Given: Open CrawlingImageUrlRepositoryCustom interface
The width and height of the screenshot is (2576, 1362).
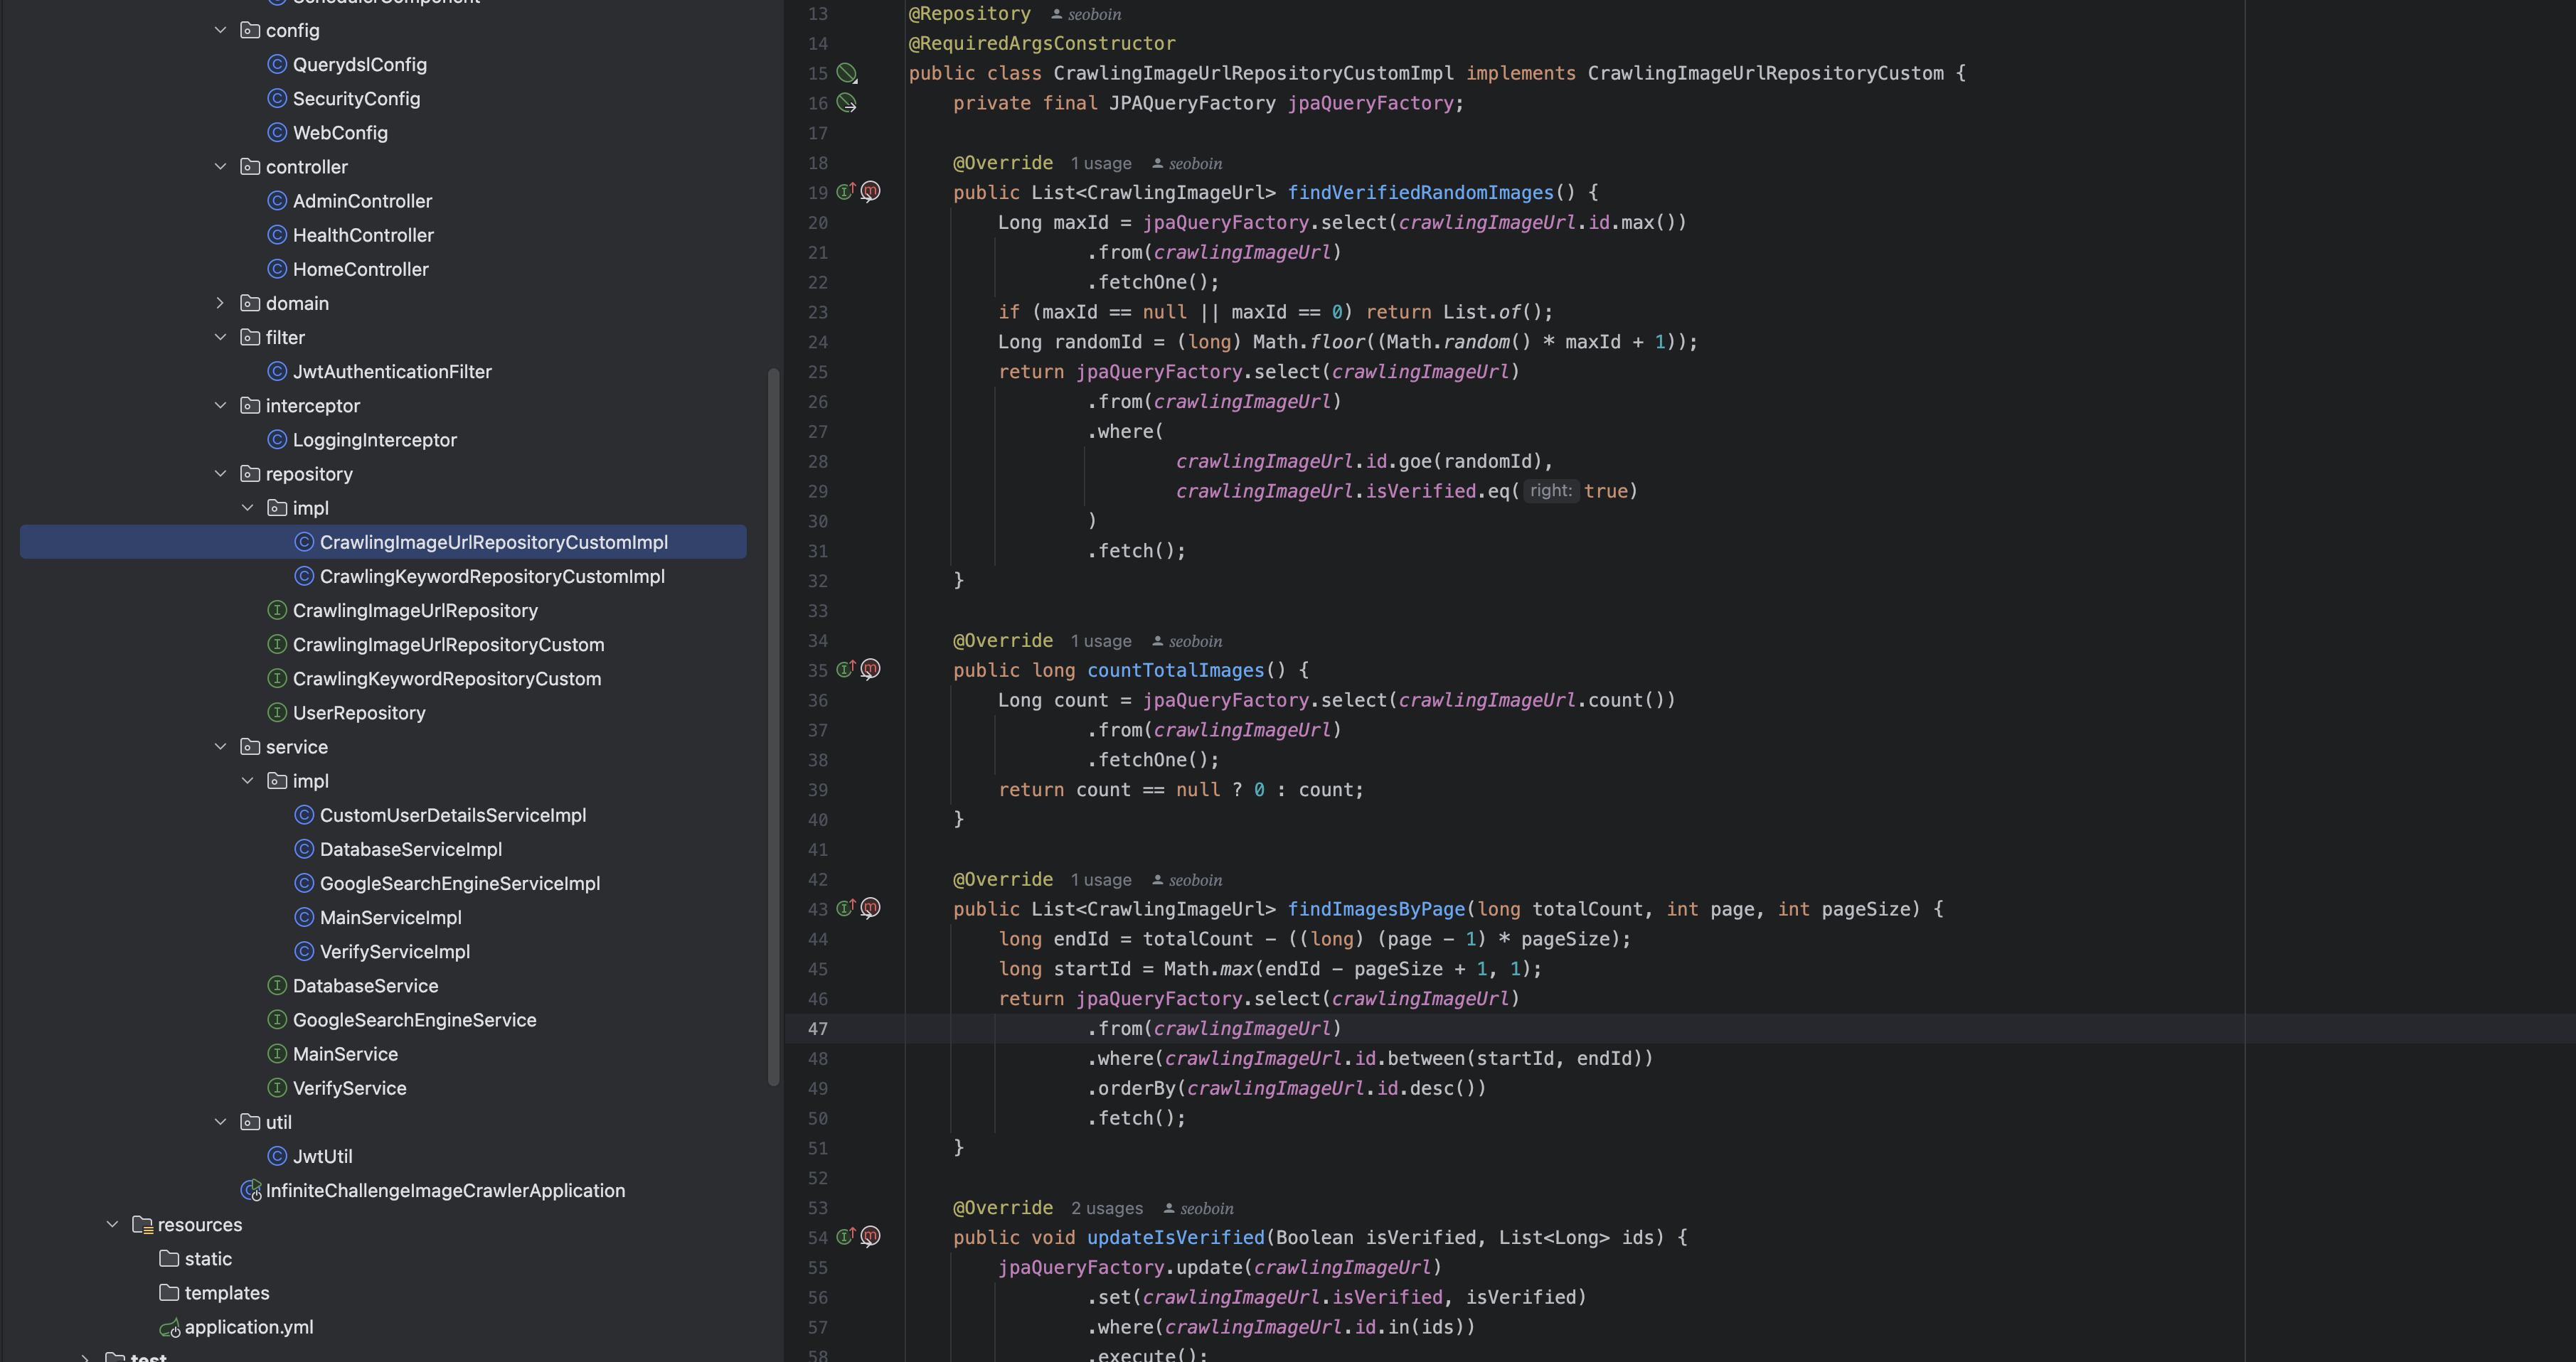Looking at the screenshot, I should 448,645.
